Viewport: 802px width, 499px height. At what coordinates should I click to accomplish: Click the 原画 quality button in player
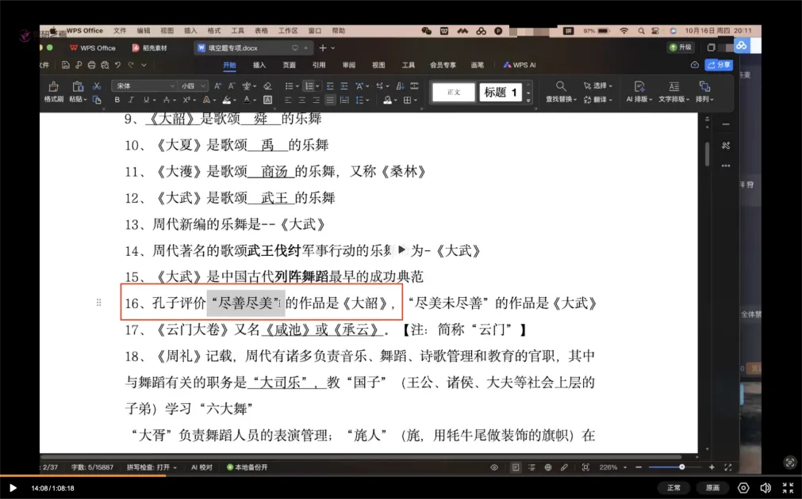712,488
